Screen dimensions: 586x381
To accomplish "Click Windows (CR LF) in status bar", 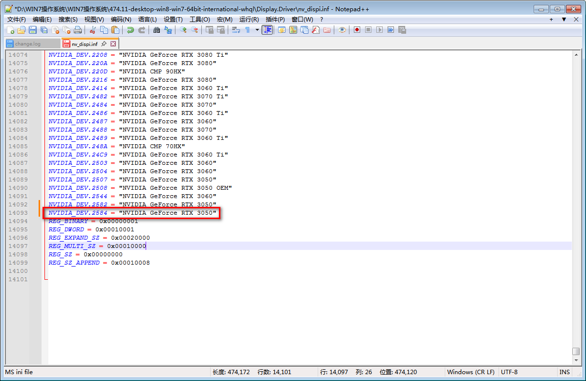I will 471,372.
